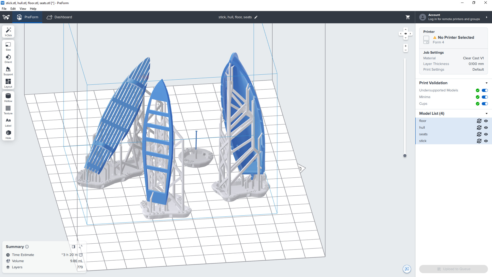Click Upload to Queue button
The image size is (492, 277).
[x=454, y=269]
